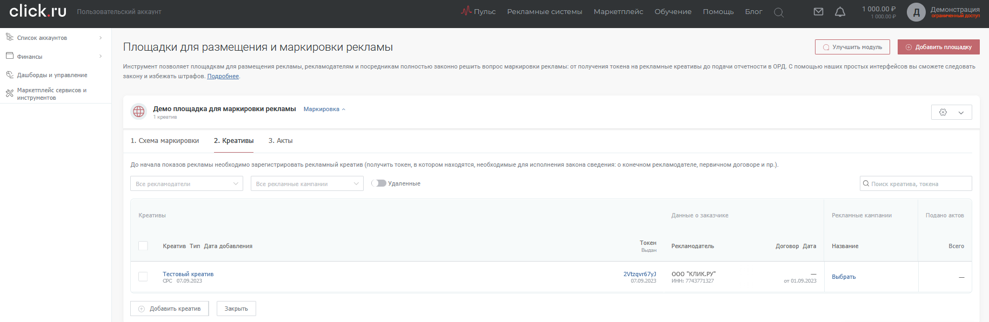The width and height of the screenshot is (989, 322).
Task: Switch to the 3. Акты tab
Action: 280,141
